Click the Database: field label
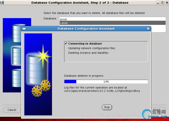This screenshot has height=121, width=169. 50,18
